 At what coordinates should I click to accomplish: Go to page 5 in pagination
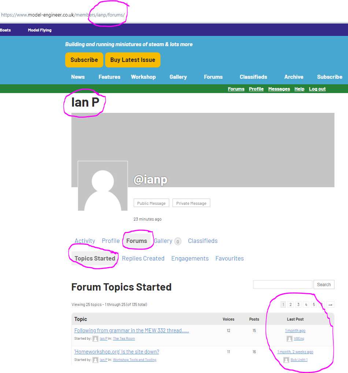[314, 304]
